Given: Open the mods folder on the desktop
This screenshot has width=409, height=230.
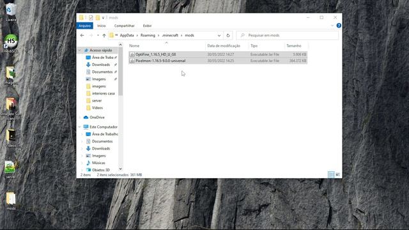Looking at the screenshot, I should point(11,201).
